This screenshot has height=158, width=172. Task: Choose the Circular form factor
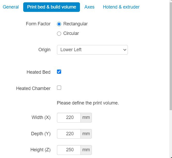click(x=59, y=34)
